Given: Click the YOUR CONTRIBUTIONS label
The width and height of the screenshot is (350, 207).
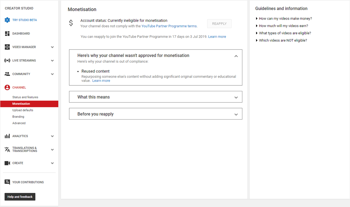Looking at the screenshot, I should (x=28, y=182).
